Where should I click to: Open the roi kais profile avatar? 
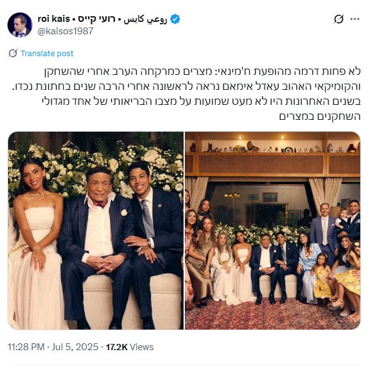click(20, 25)
